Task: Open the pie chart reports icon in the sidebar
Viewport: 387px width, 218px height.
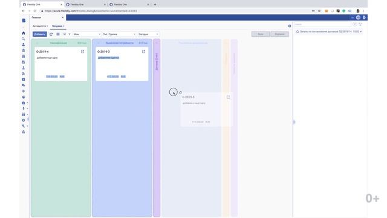Action: click(24, 97)
